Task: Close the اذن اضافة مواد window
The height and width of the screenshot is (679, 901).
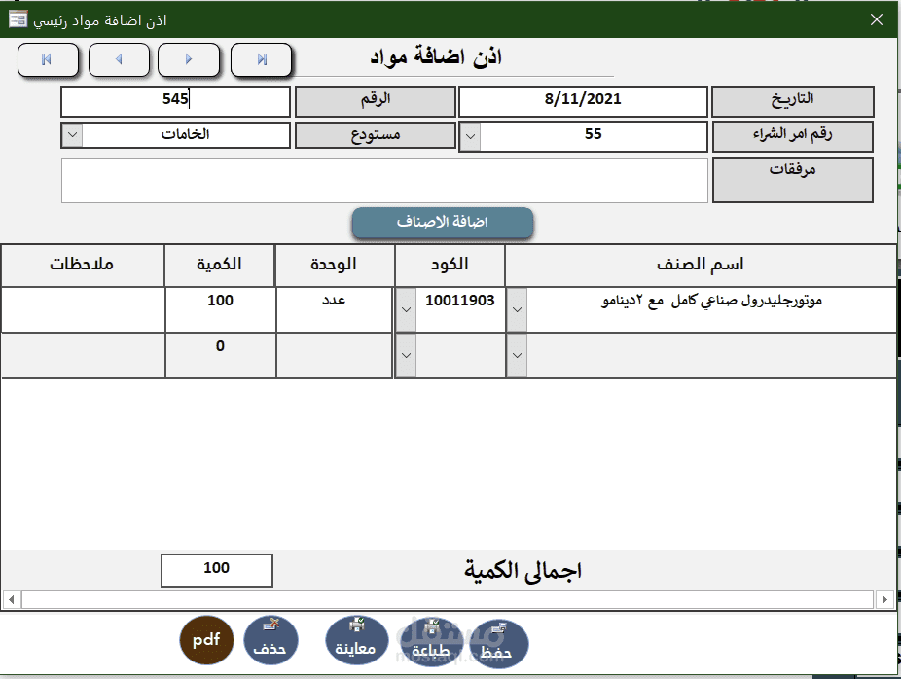Action: tap(877, 19)
